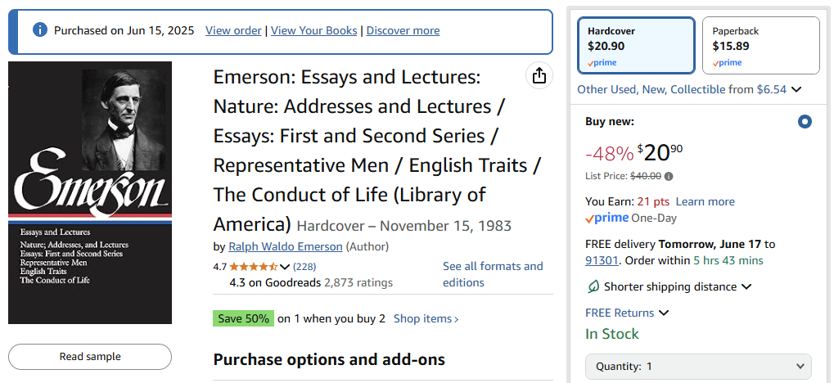
Task: Expand Other Used, New, Collectible offers
Action: (x=689, y=89)
